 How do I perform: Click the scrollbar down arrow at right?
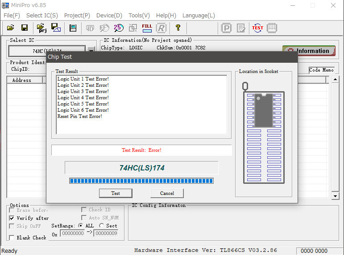click(x=336, y=196)
